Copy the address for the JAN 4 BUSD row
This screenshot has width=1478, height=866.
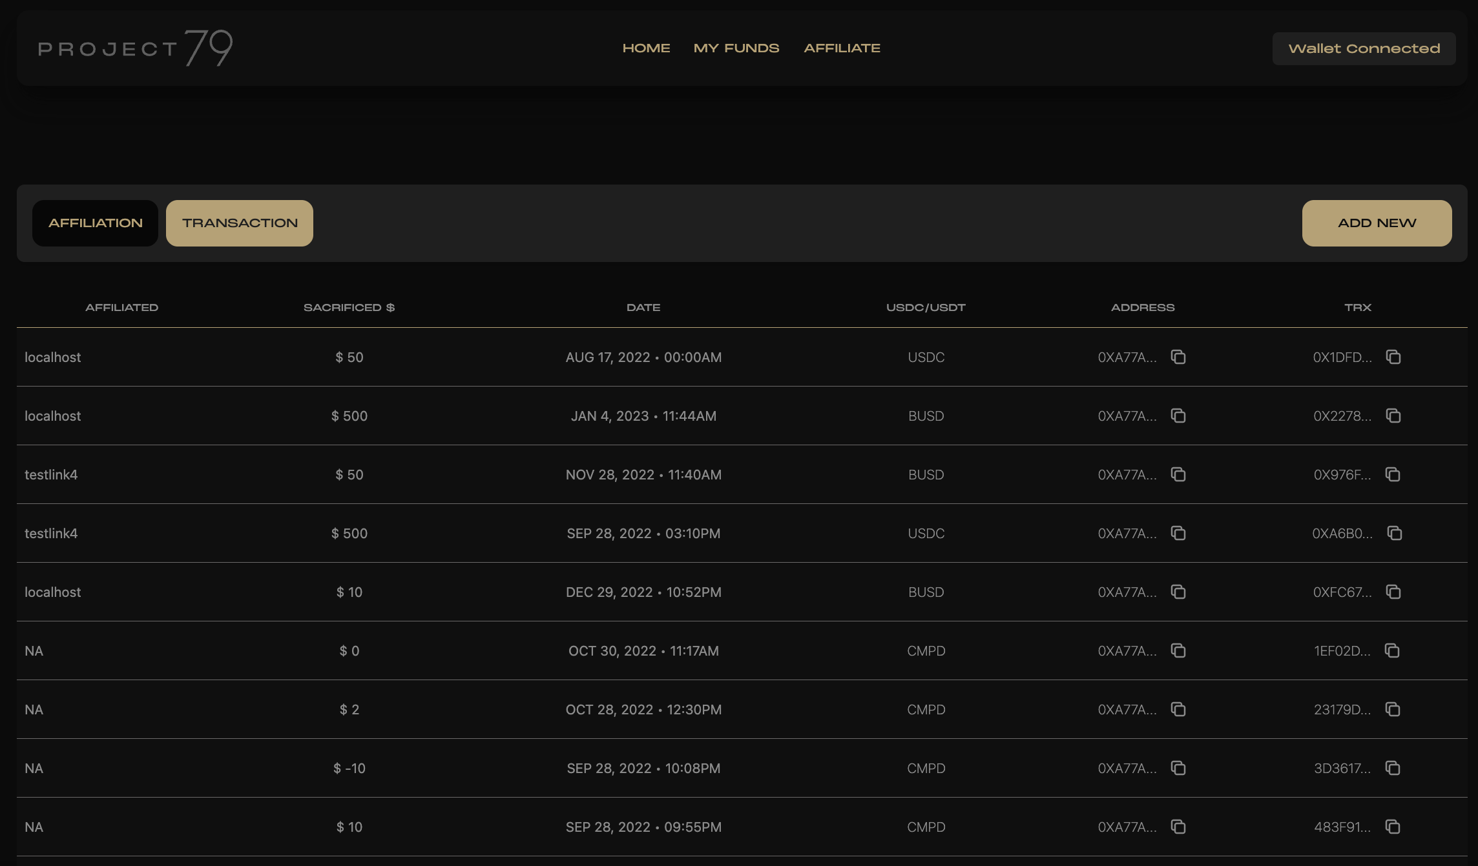point(1178,416)
